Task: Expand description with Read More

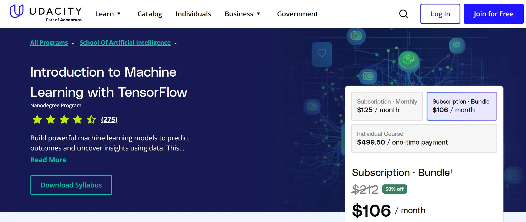Action: (x=48, y=160)
